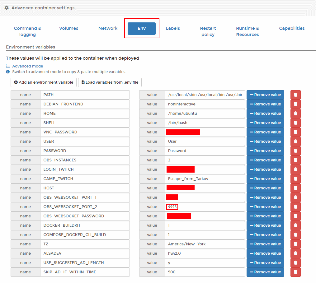Screen dimensions: 316x283
Task: Select the Restart policy tab
Action: pos(208,31)
